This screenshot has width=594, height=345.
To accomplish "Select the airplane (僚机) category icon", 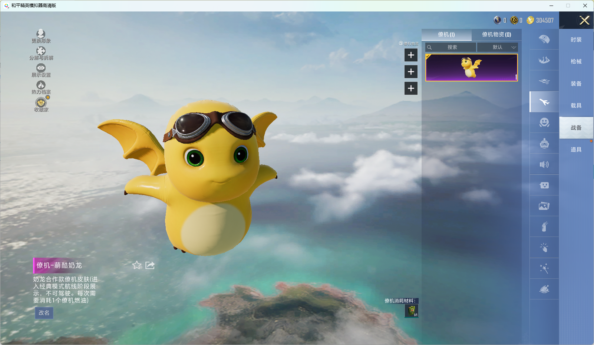I will click(544, 102).
